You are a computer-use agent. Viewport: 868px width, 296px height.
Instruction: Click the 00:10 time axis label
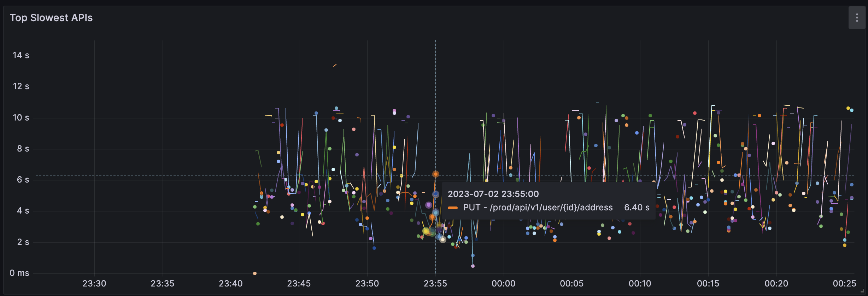640,283
